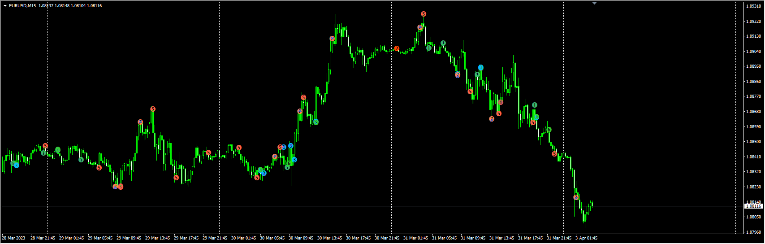Select the red 2 marker on the 30 Mar 21:45 dashed line
Viewport: 765px width, 244px height.
[x=397, y=48]
